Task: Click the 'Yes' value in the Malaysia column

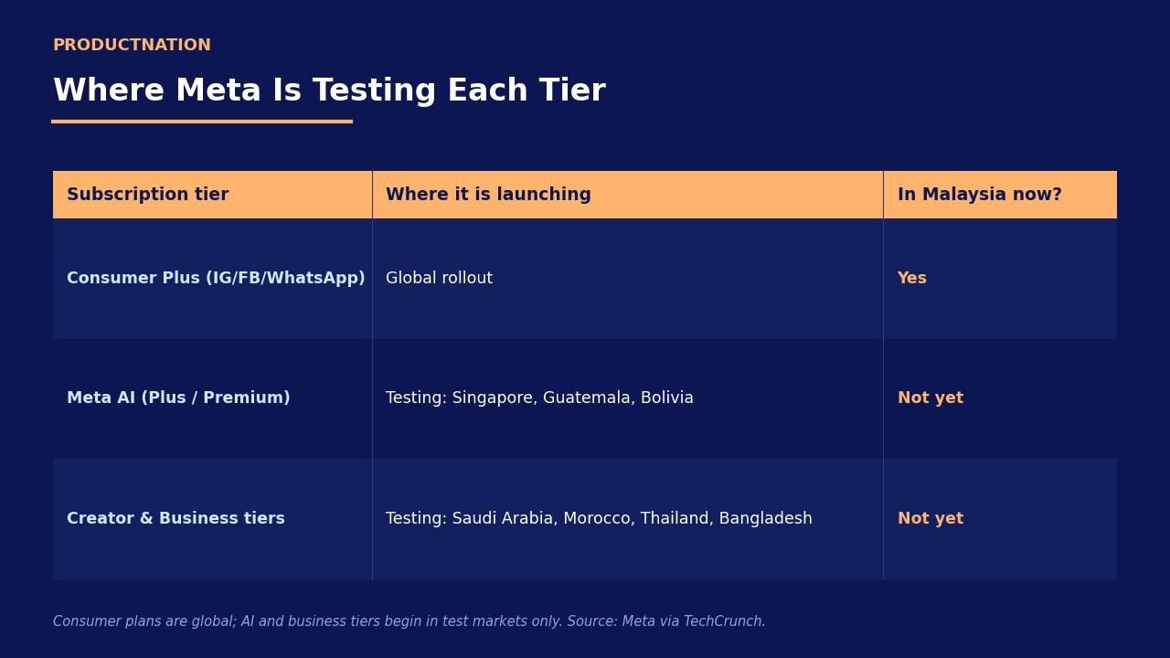Action: [x=911, y=279]
